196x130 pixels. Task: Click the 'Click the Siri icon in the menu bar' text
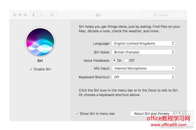[129, 93]
